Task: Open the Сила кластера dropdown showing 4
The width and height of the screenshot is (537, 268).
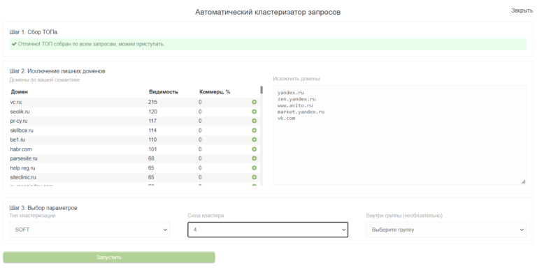Action: (x=268, y=230)
